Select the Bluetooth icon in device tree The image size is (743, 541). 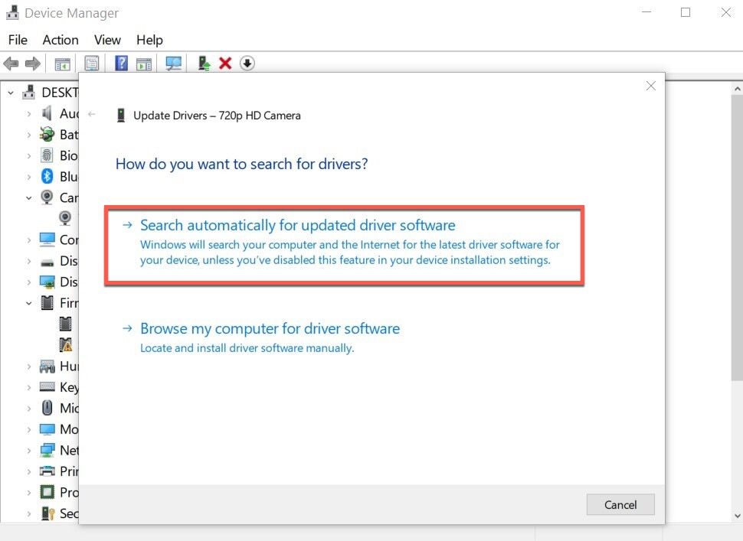tap(47, 177)
